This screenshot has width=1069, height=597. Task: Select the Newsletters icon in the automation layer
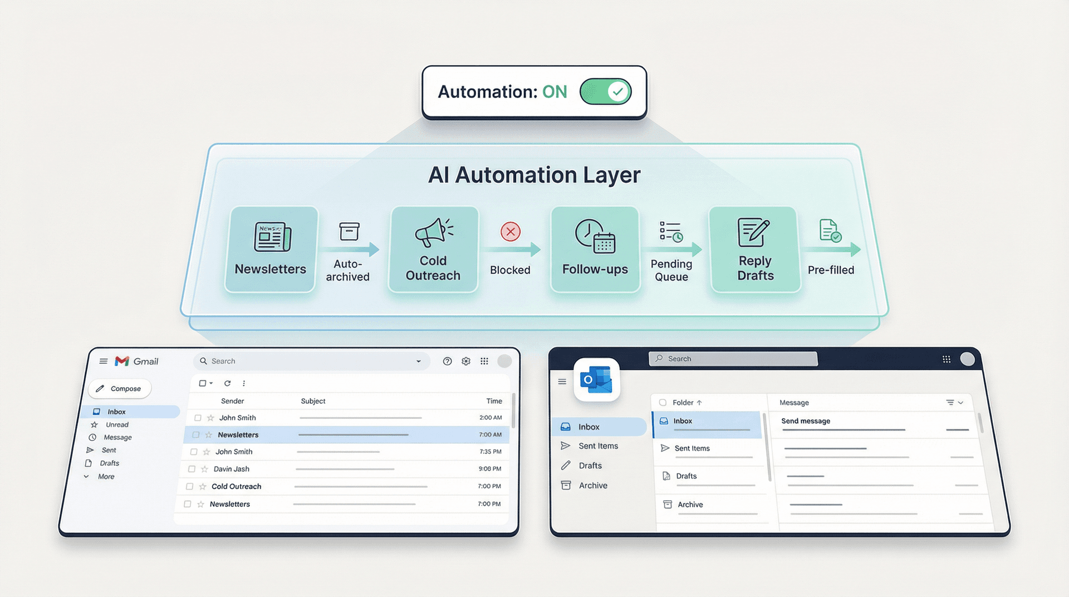coord(273,237)
